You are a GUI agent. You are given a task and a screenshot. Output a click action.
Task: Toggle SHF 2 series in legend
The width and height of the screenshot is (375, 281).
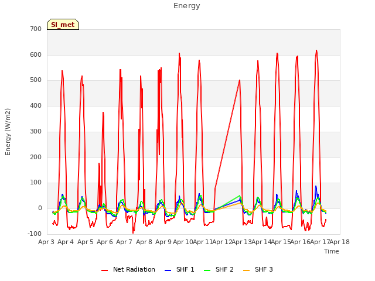[219, 269]
